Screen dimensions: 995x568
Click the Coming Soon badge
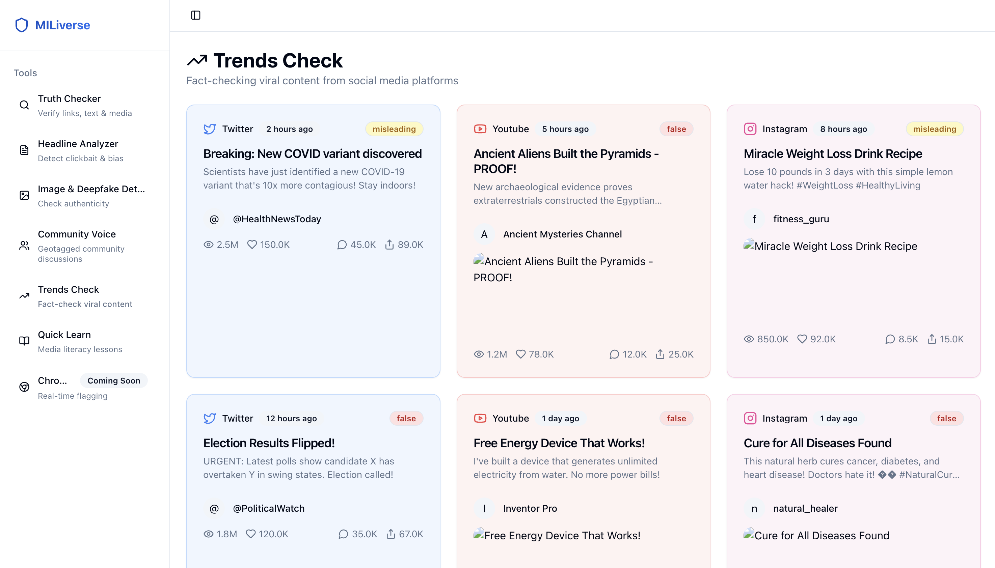[x=114, y=381]
